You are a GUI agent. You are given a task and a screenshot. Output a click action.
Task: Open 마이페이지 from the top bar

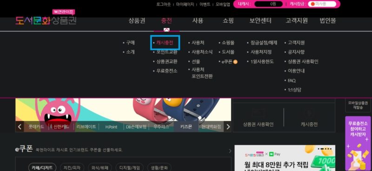click(185, 4)
